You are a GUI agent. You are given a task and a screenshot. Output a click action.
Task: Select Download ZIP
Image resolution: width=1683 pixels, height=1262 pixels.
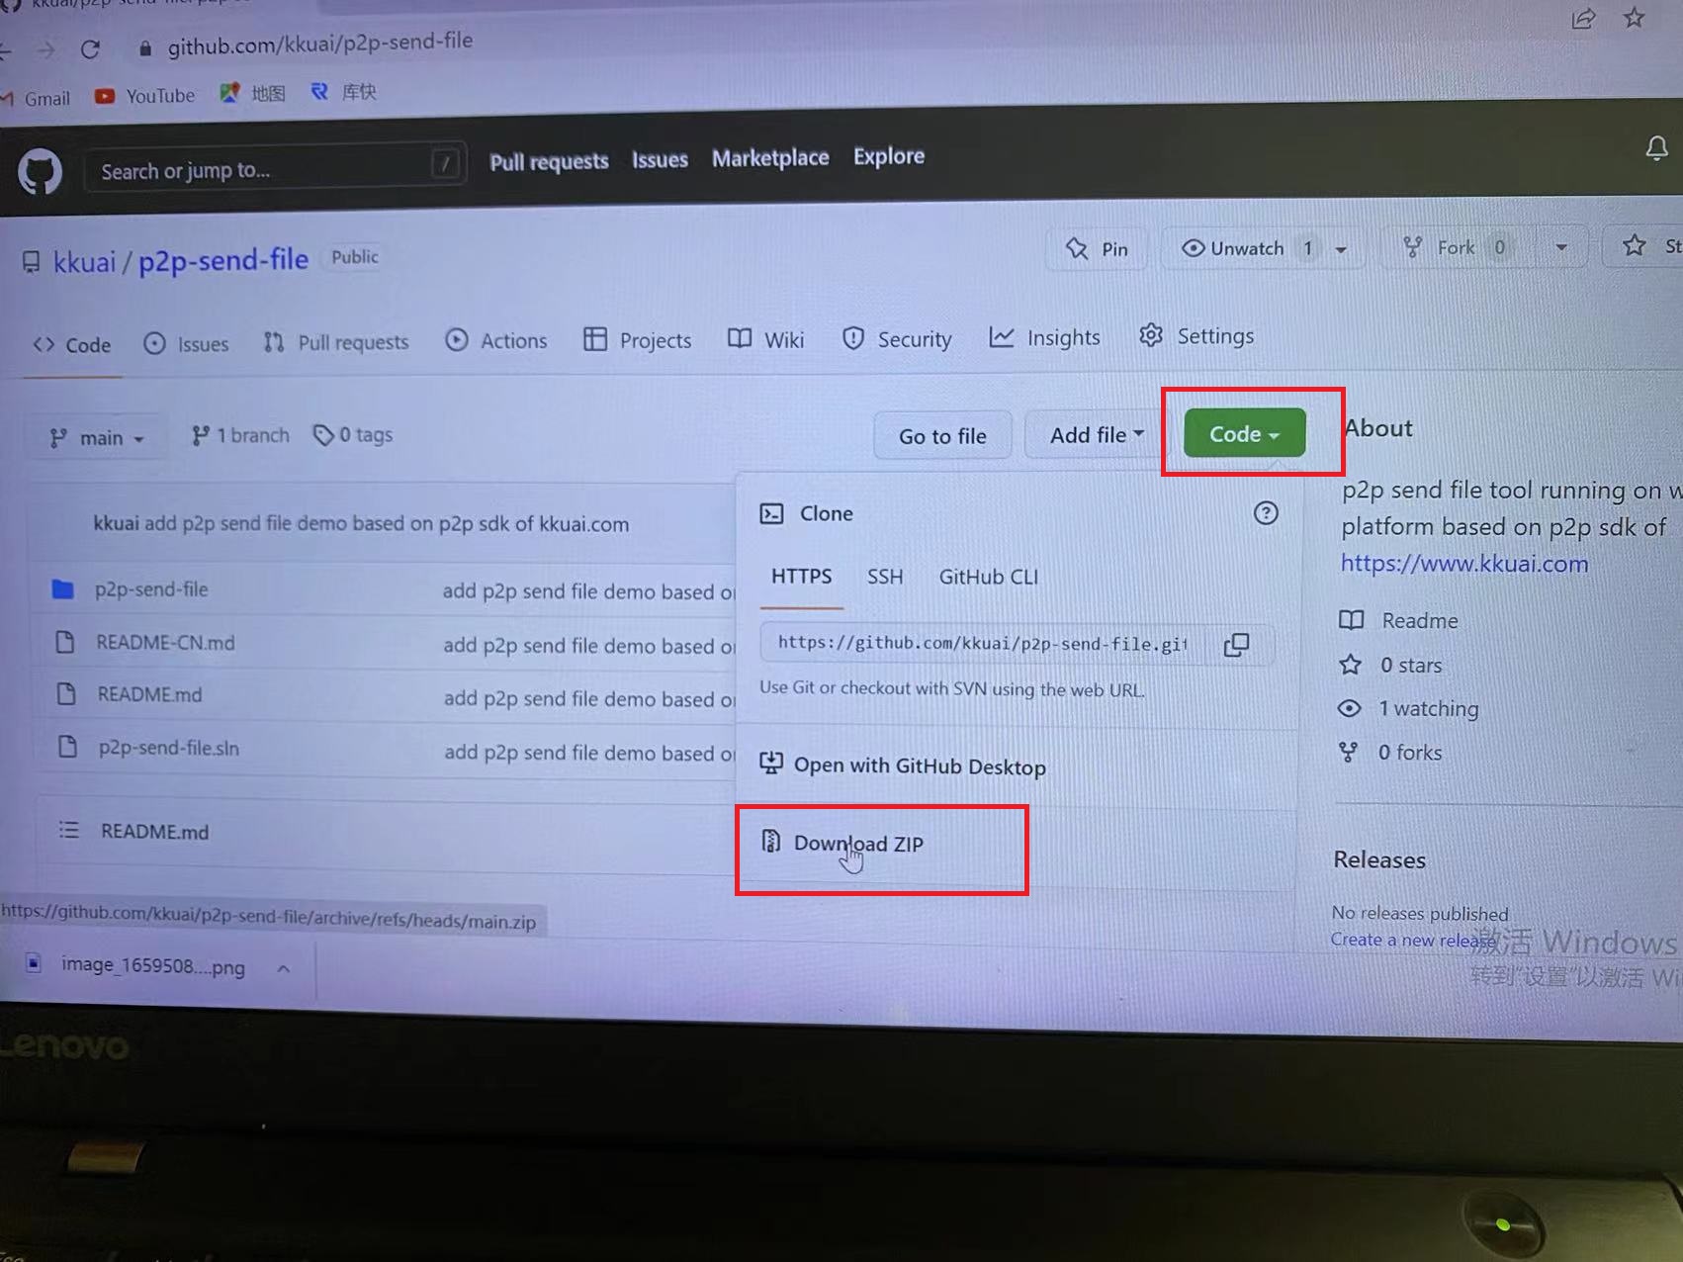coord(857,844)
